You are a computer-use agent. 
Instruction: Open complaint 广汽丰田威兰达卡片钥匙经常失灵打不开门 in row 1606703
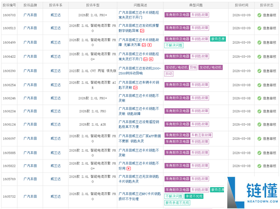point(139,15)
